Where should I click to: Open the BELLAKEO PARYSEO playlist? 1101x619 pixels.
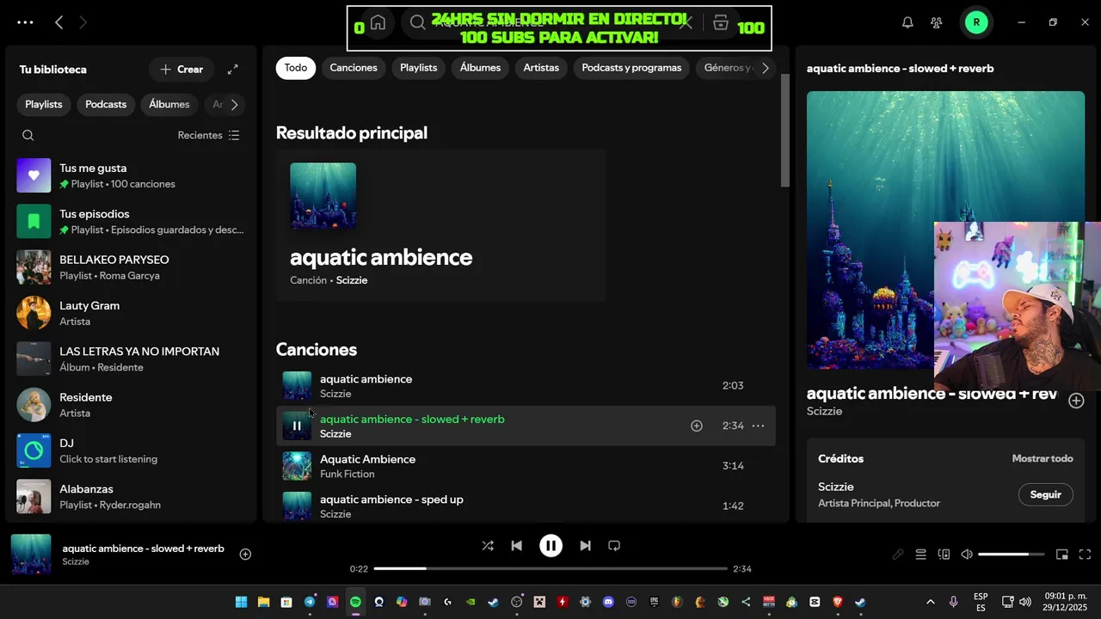click(x=131, y=267)
